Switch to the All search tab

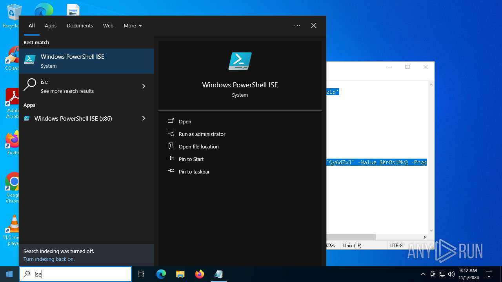tap(32, 25)
